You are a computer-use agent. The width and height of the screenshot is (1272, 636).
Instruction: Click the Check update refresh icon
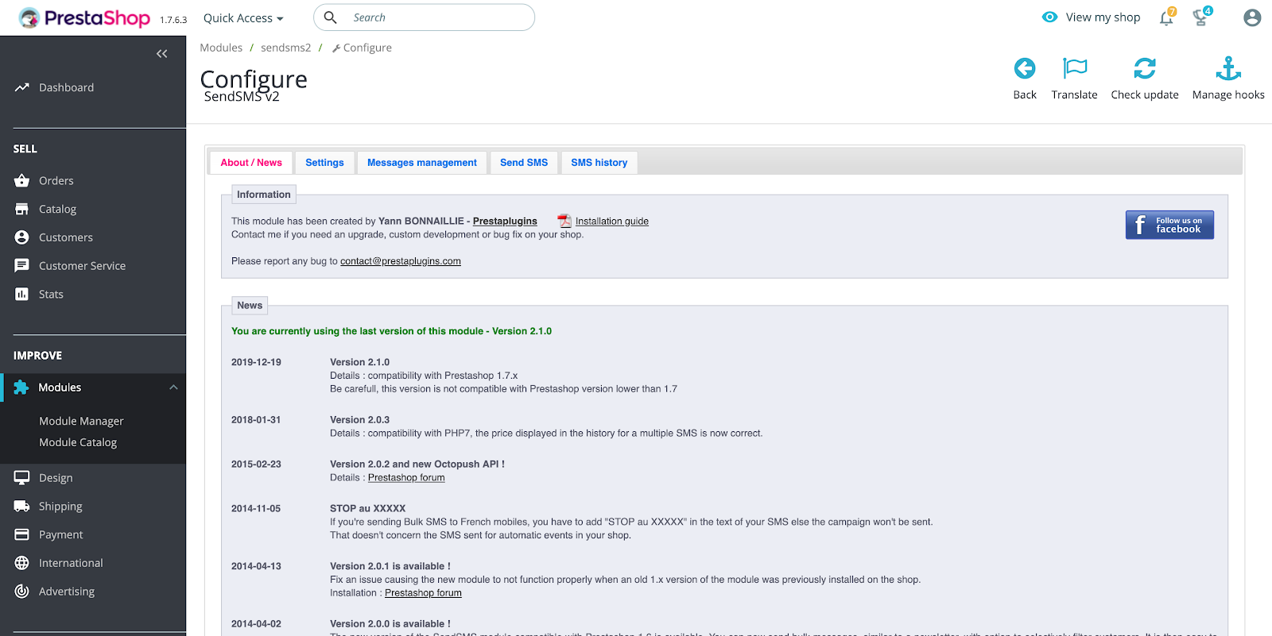click(1145, 68)
